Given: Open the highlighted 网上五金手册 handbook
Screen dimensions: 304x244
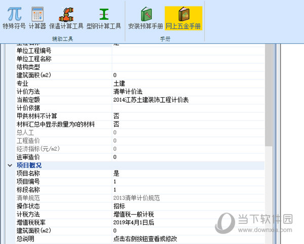Looking at the screenshot, I should coord(183,18).
